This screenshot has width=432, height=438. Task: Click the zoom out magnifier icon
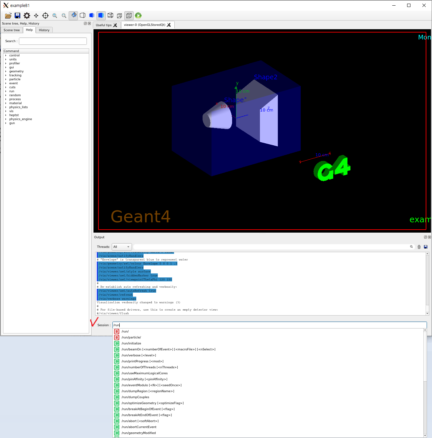coord(55,16)
